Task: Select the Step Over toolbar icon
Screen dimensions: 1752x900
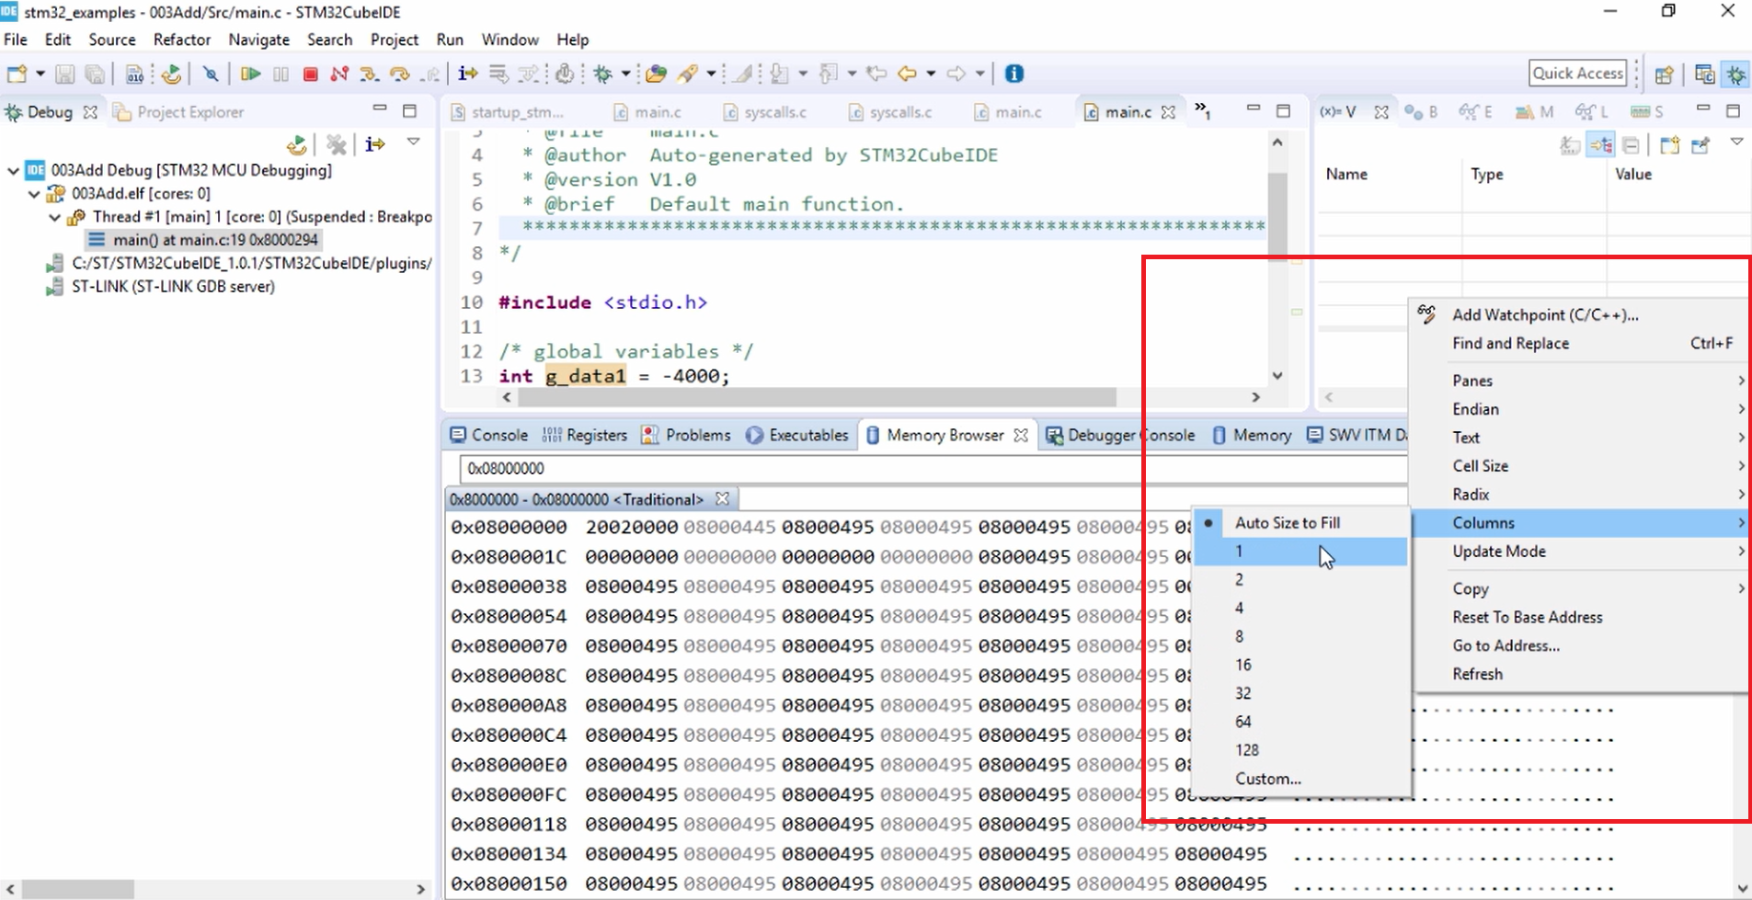Action: tap(399, 74)
